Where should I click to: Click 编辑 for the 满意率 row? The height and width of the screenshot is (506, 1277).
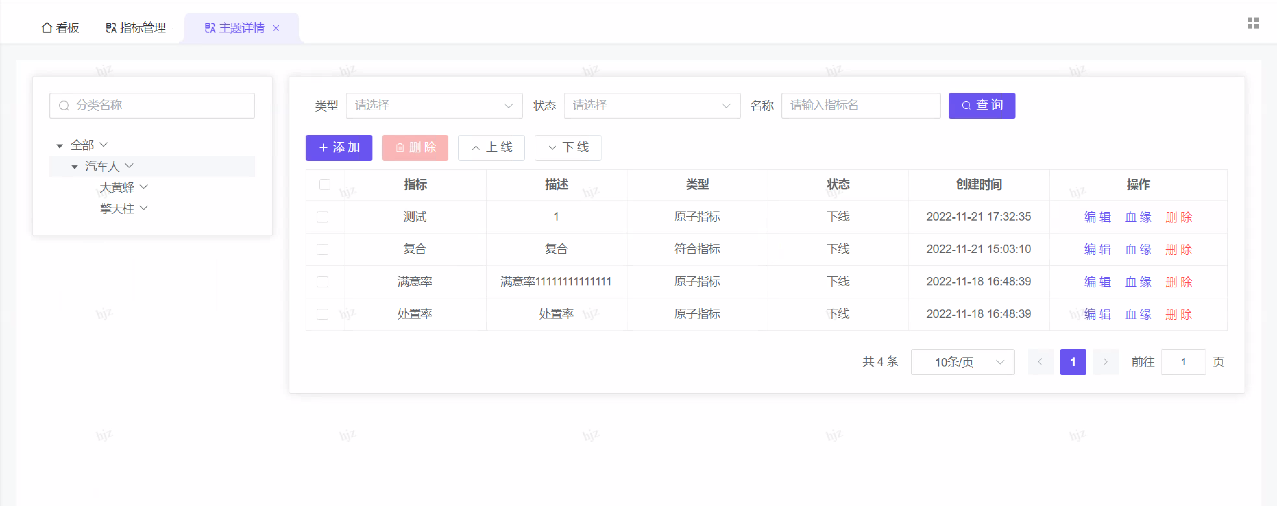click(x=1097, y=282)
